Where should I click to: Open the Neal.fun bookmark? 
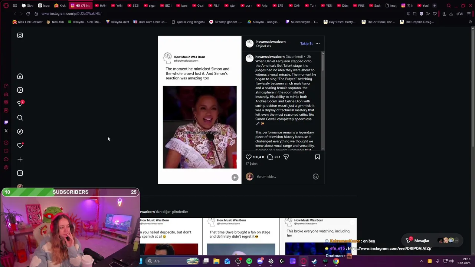coord(55,22)
